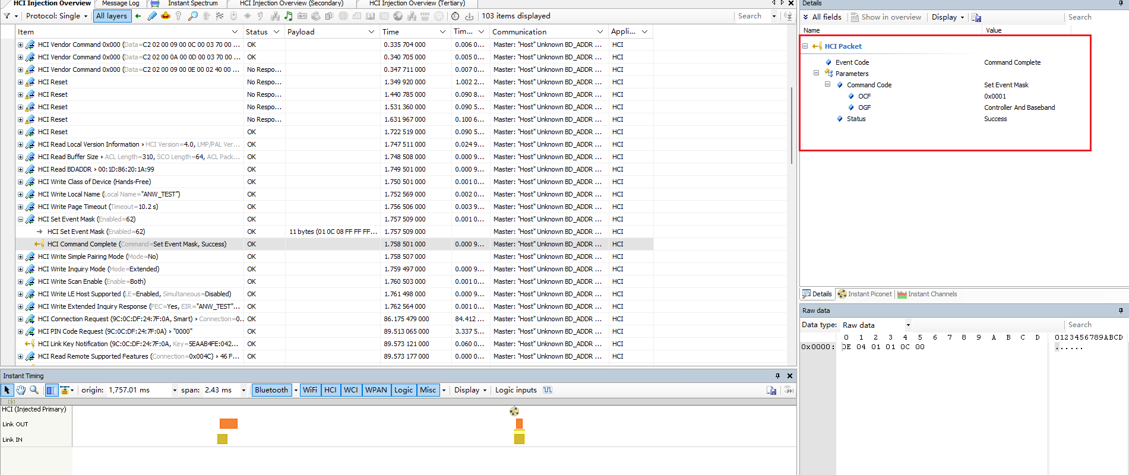This screenshot has width=1129, height=475.
Task: Toggle All fields in the Details panel
Action: (x=823, y=17)
